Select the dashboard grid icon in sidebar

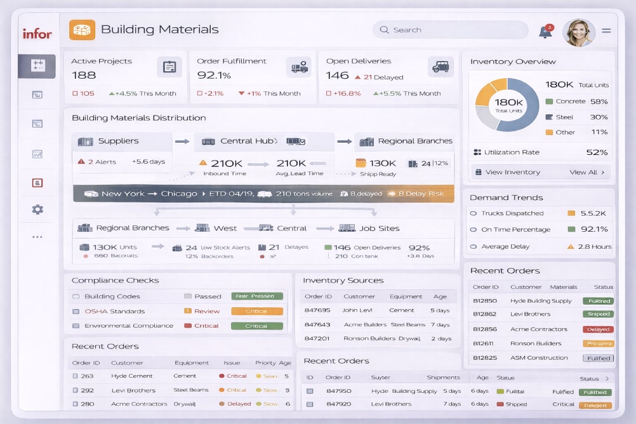(37, 65)
